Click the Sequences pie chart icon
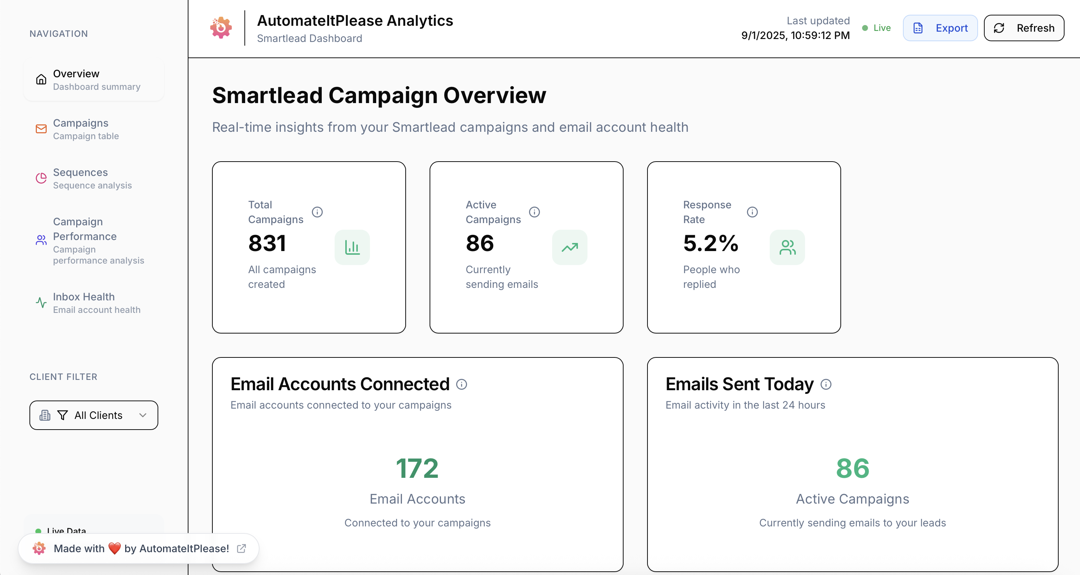 point(41,178)
